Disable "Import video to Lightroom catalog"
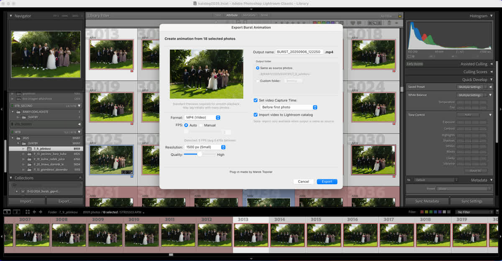 (255, 115)
